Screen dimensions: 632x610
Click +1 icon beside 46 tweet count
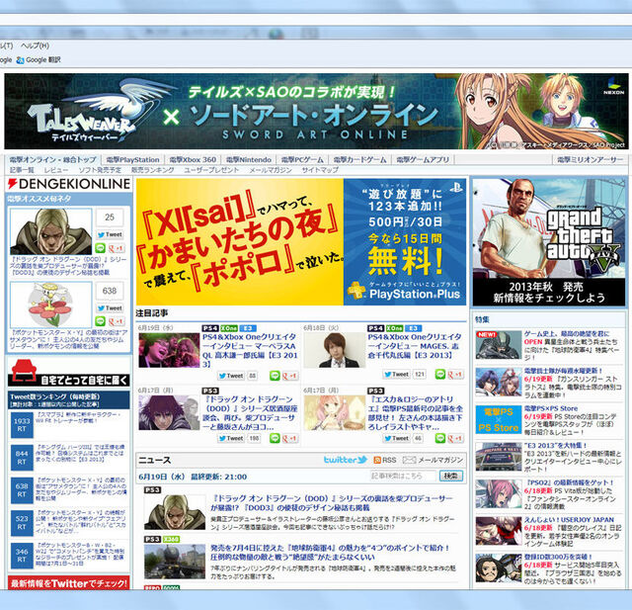[456, 438]
